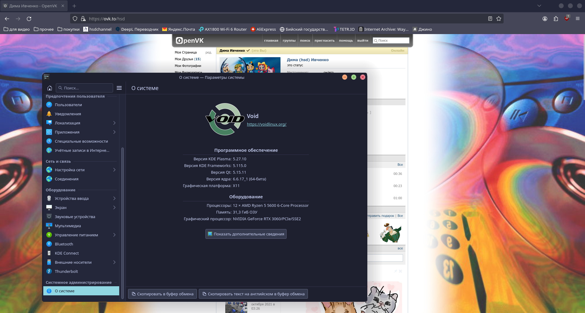
Task: Click the Bluetooth icon in sidebar
Action: tap(49, 244)
